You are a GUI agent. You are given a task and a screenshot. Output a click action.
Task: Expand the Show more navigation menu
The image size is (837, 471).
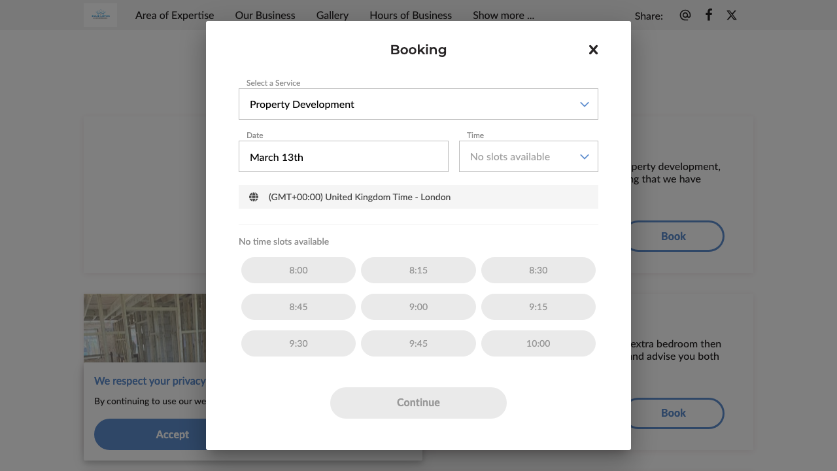point(503,14)
